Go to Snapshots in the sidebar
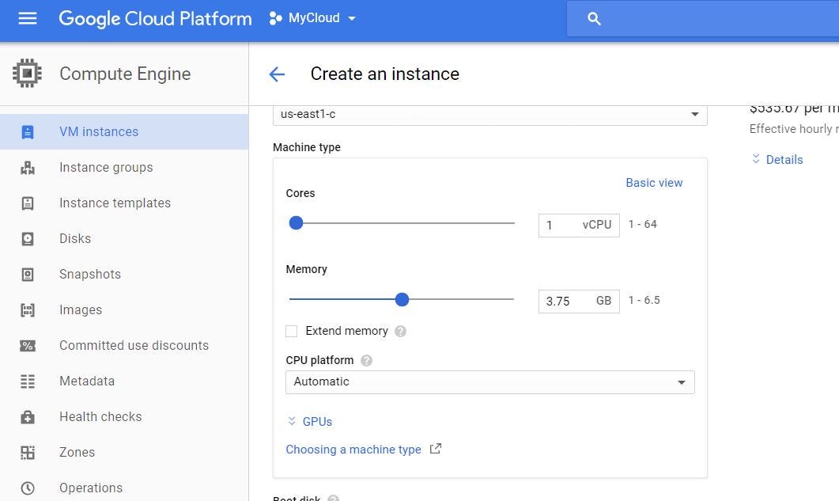The image size is (839, 501). tap(90, 274)
